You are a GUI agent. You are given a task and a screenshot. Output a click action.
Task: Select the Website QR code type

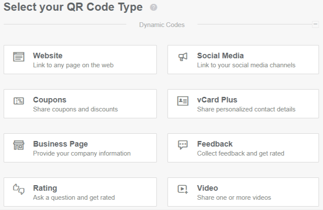pos(80,60)
